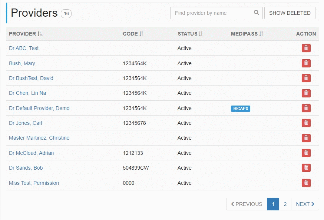Delete provider Dr BushTest, David
Image resolution: width=324 pixels, height=220 pixels.
coord(306,78)
